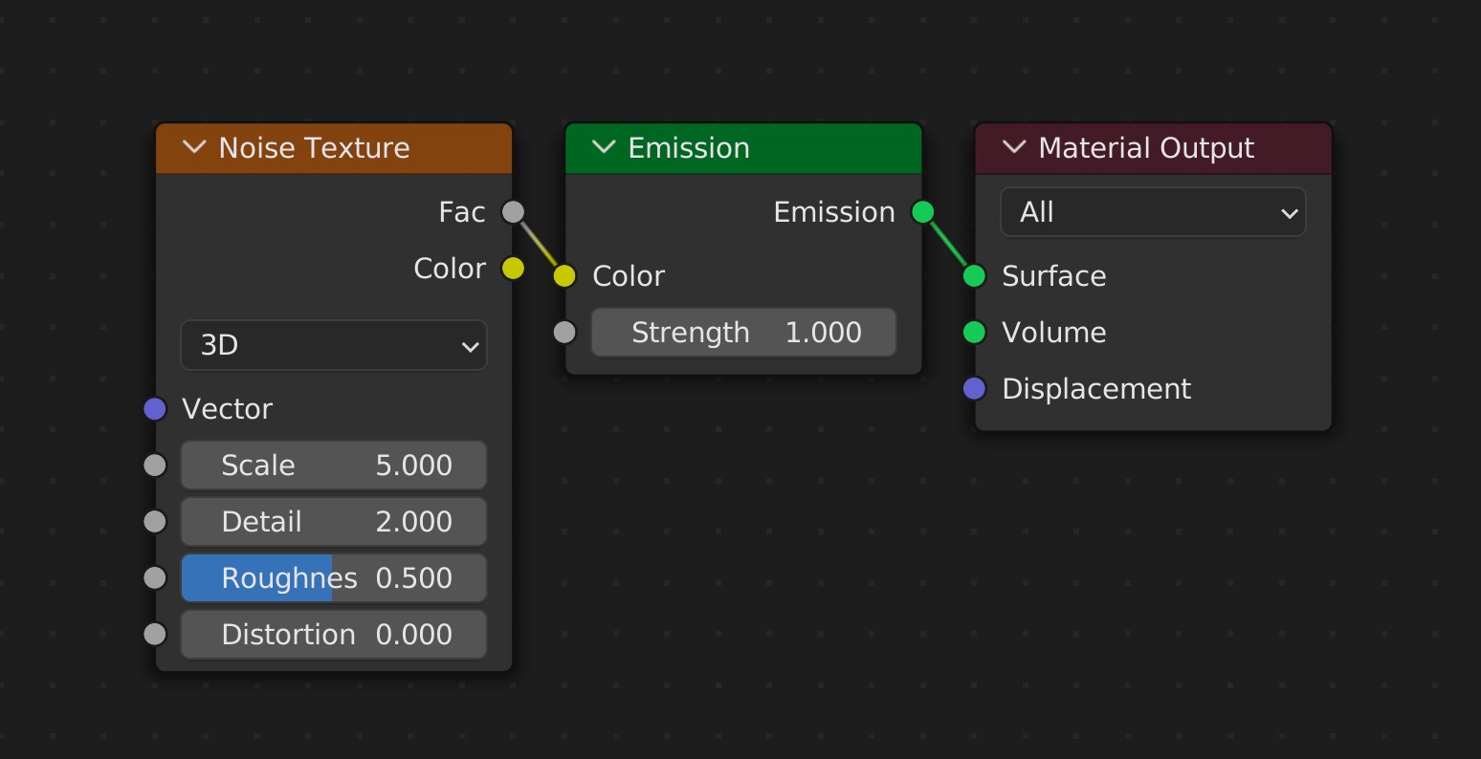The image size is (1481, 759).
Task: Click the Emission output label
Action: click(x=834, y=212)
